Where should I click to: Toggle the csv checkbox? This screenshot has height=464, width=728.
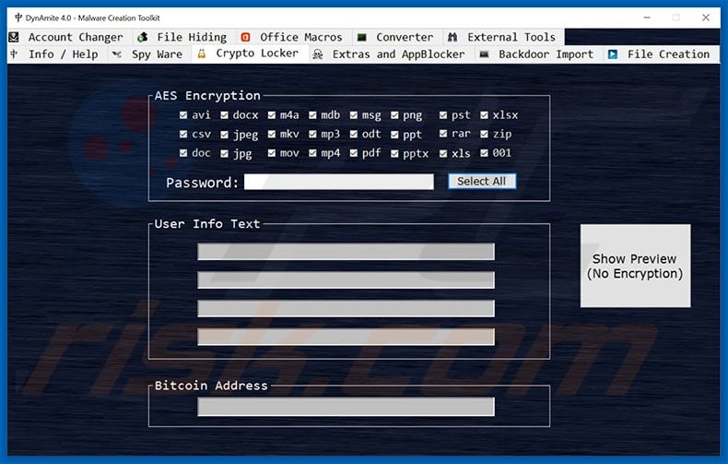tap(183, 134)
